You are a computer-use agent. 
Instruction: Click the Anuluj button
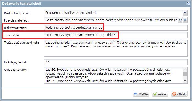(179, 94)
